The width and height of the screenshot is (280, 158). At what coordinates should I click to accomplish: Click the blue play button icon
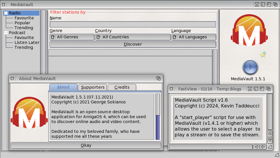point(250,67)
